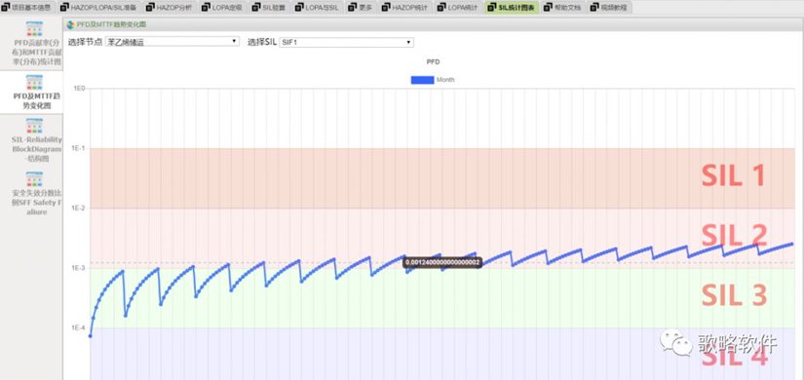804x380 pixels.
Task: Open SIL-Reliability BlockDiagram sidebar icon
Action: (x=34, y=126)
